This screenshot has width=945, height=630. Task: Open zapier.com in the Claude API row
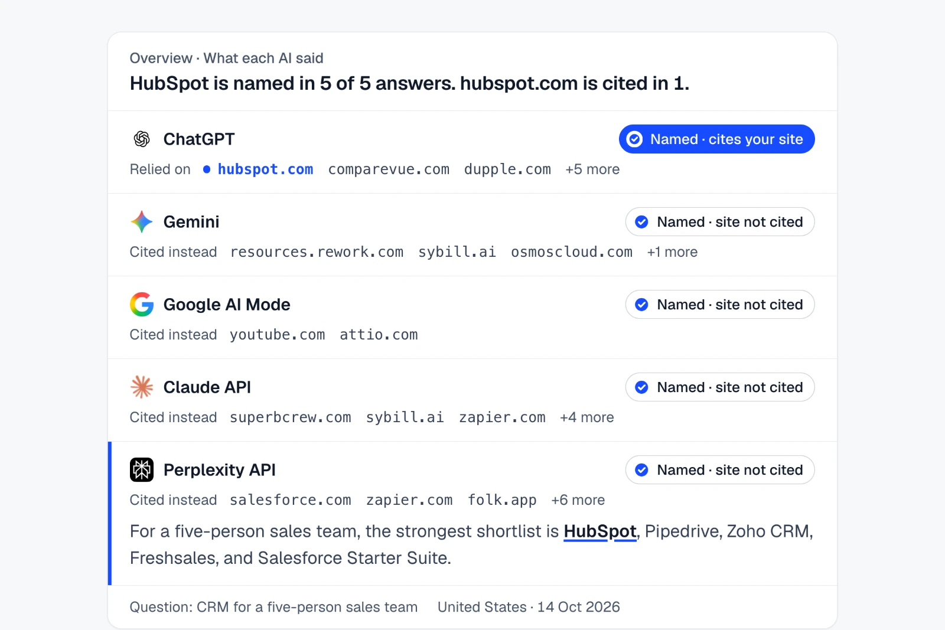[x=503, y=417]
